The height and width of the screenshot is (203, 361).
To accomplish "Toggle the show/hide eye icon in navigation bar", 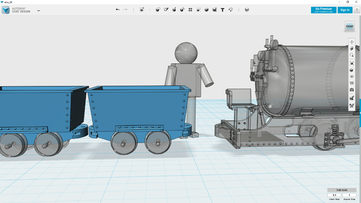I will [352, 77].
